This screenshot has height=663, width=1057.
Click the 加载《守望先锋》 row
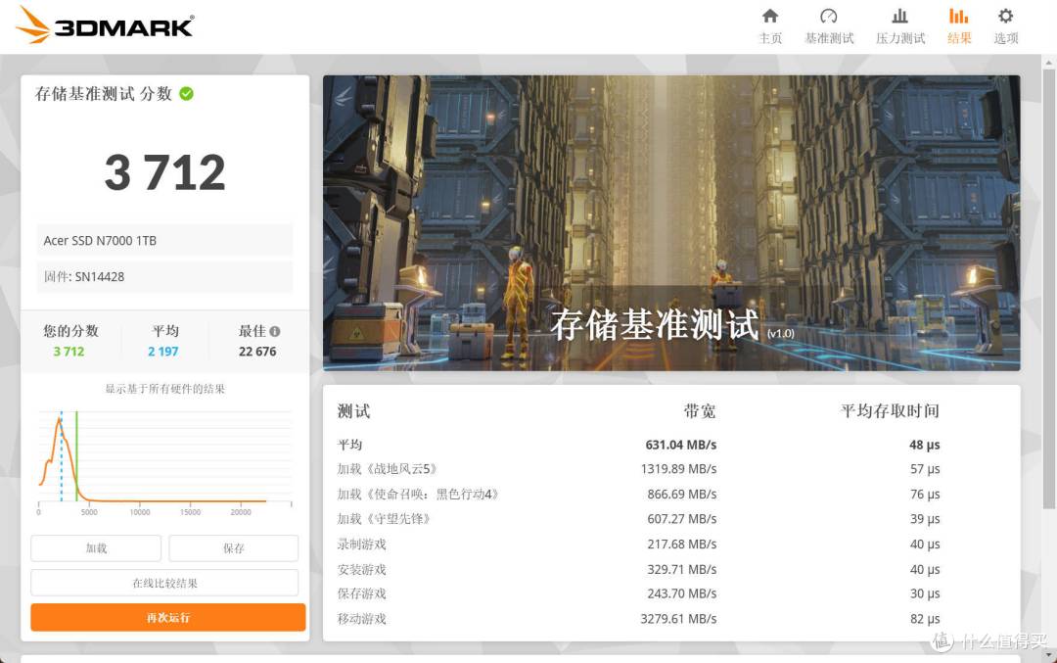(x=638, y=519)
